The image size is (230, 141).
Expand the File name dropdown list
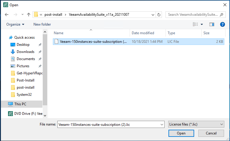[162, 125]
